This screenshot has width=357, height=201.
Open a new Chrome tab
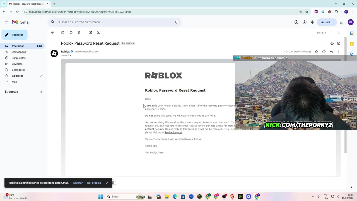pyautogui.click(x=54, y=4)
